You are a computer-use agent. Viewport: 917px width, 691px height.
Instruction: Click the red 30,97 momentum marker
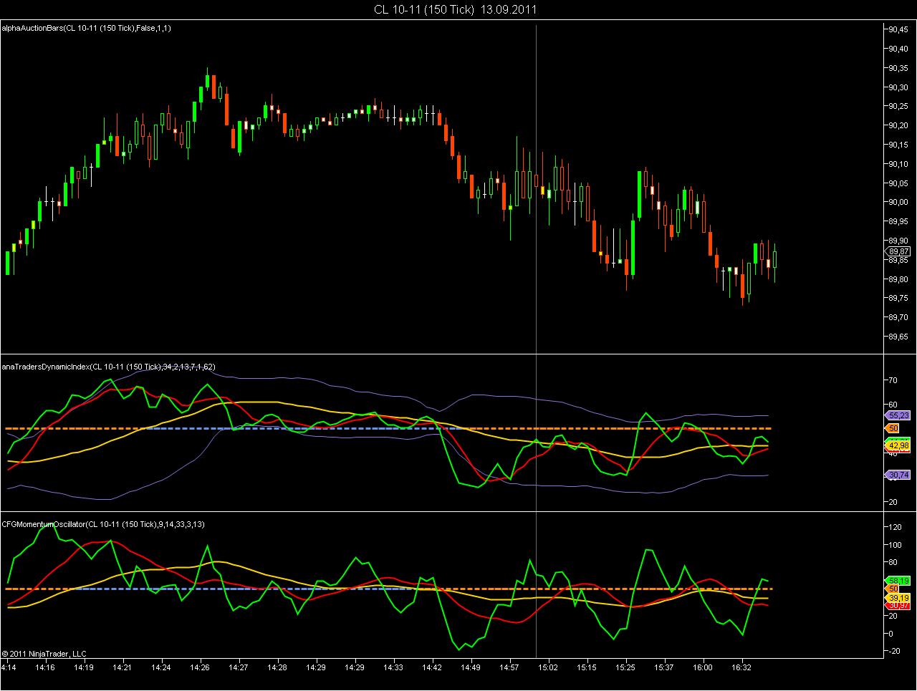pyautogui.click(x=898, y=606)
